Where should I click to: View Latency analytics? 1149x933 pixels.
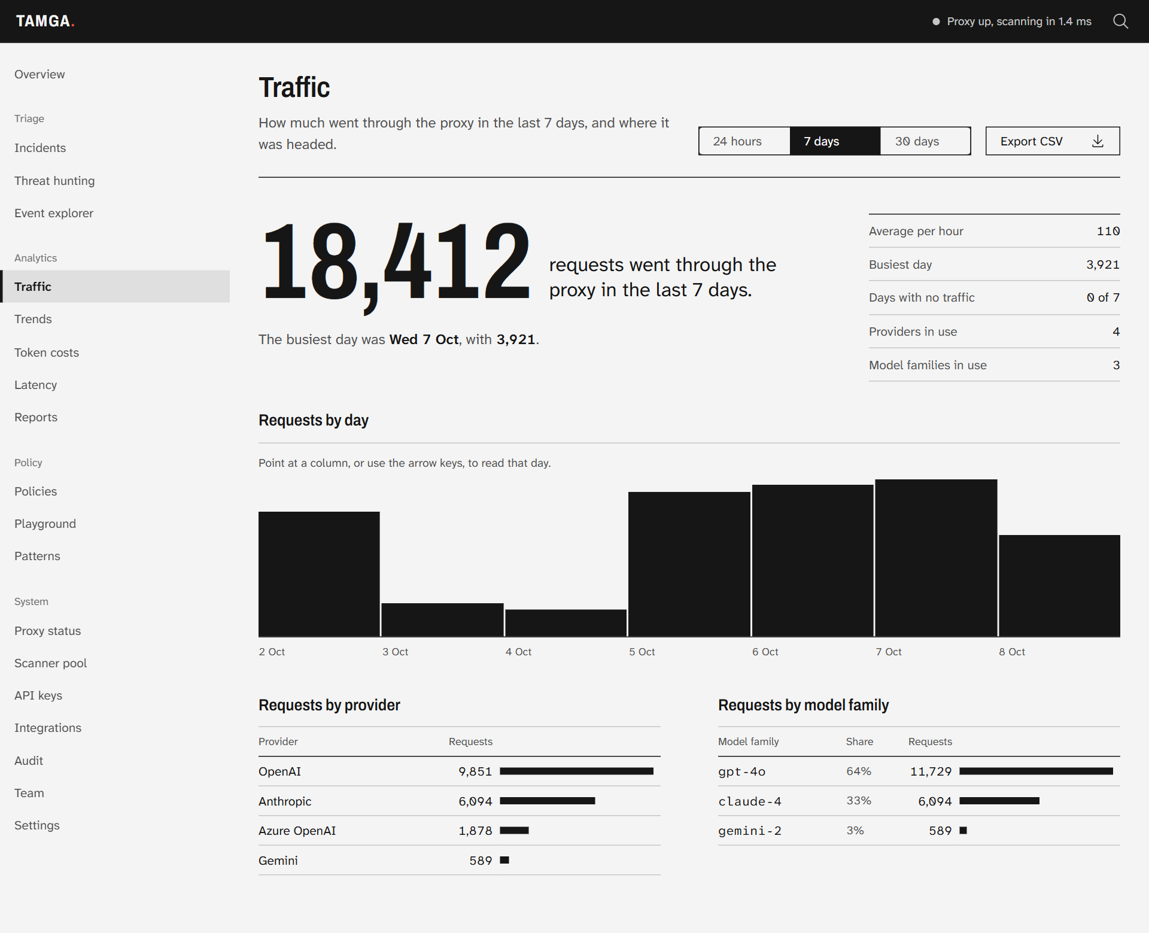point(115,385)
